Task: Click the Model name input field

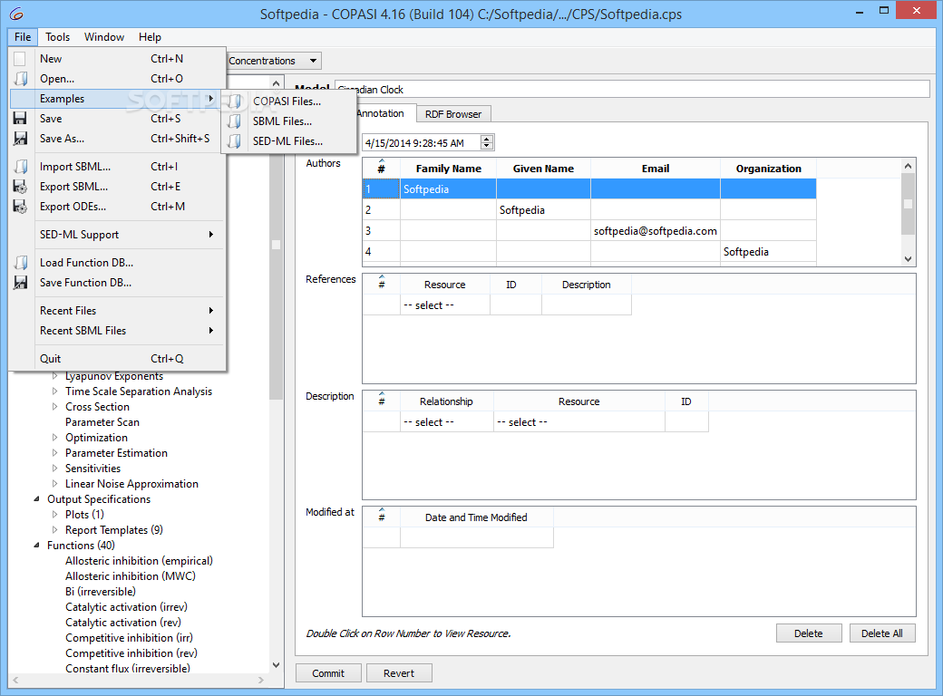Action: tap(632, 89)
